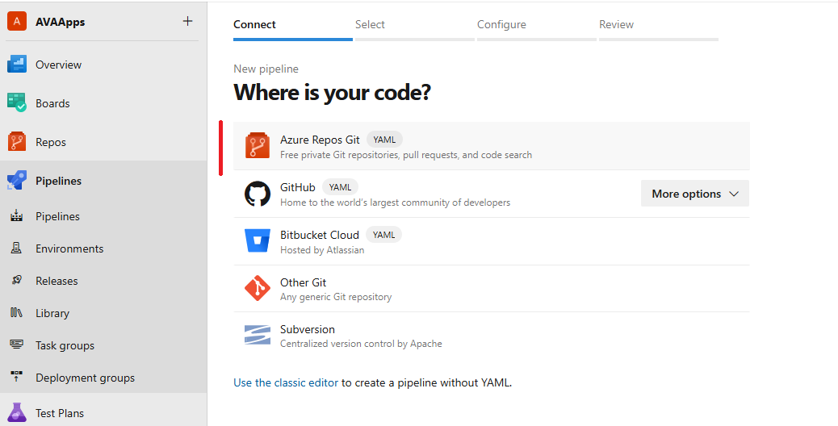Click the Pipelines hub rocket icon

click(x=17, y=181)
